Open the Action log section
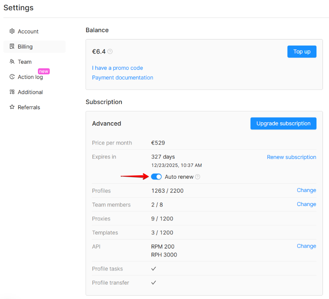 point(30,77)
